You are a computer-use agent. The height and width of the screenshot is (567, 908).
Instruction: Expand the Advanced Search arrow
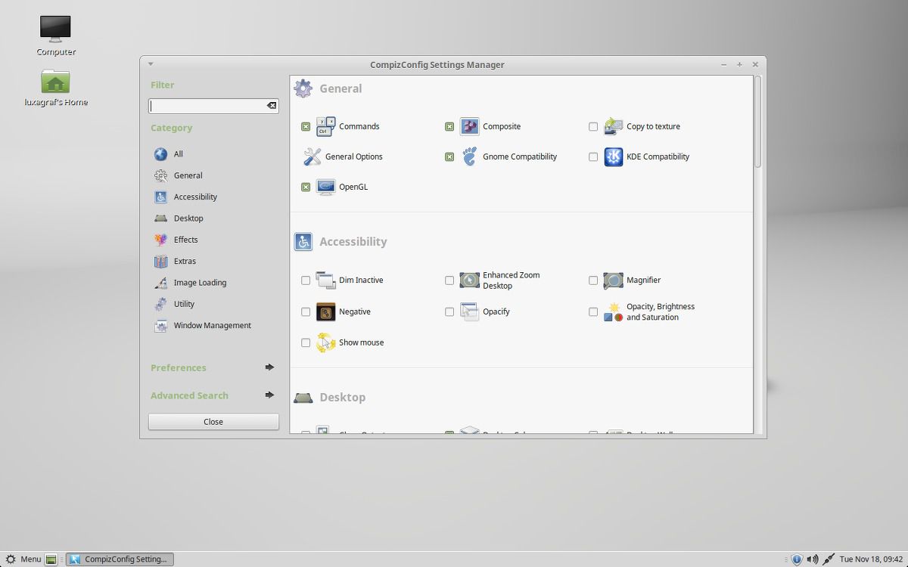[269, 395]
